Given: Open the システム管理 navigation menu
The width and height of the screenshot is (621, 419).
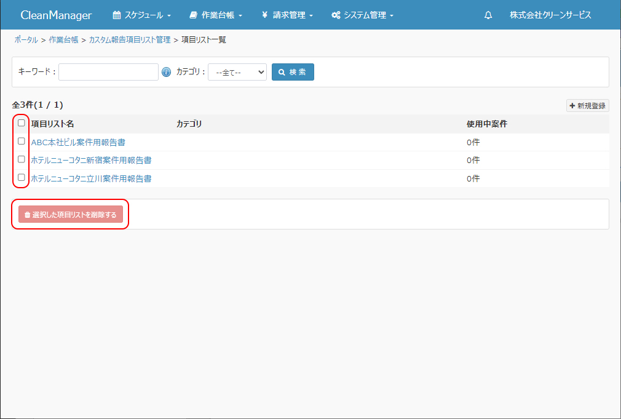Looking at the screenshot, I should coord(362,15).
